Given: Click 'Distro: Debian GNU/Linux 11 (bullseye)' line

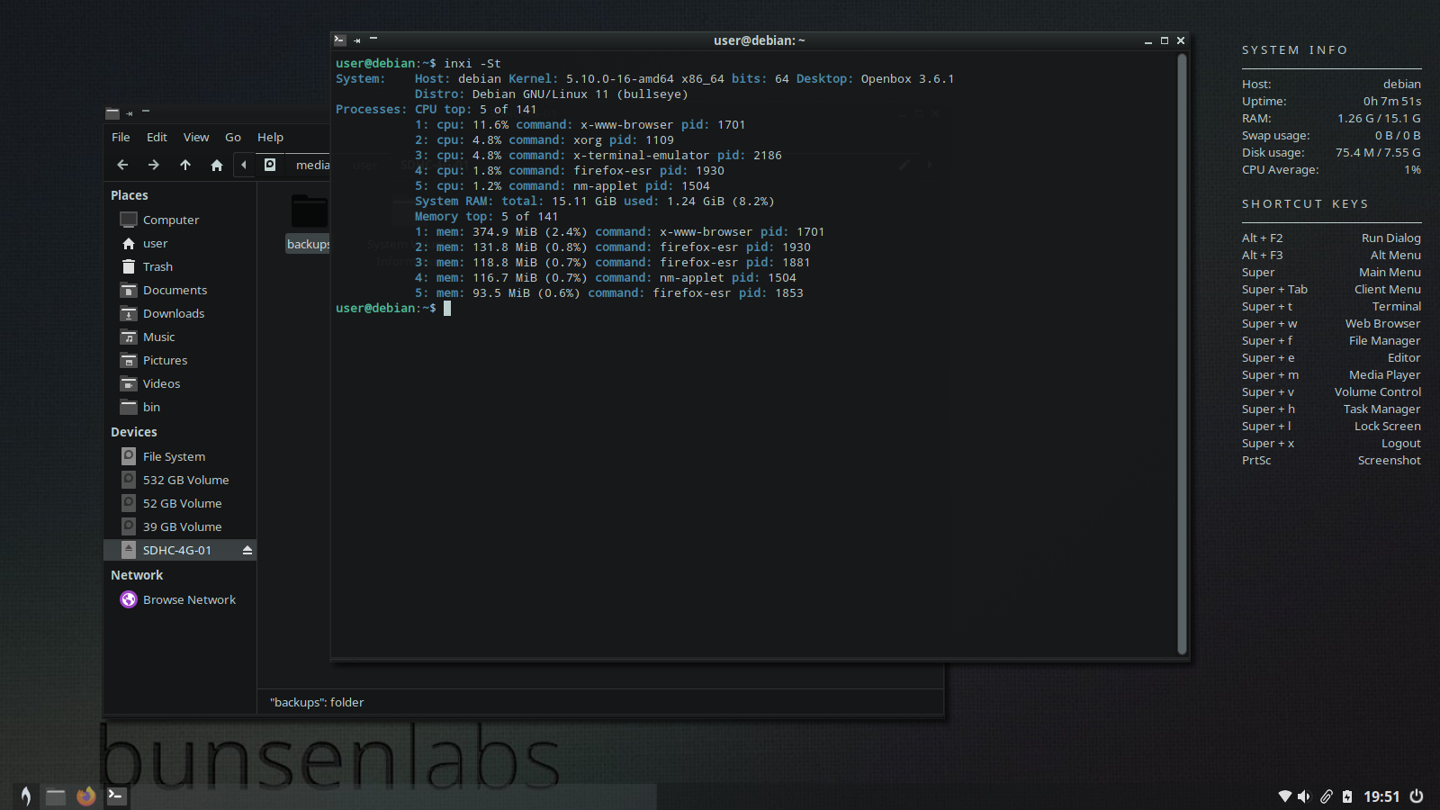Looking at the screenshot, I should coord(551,94).
